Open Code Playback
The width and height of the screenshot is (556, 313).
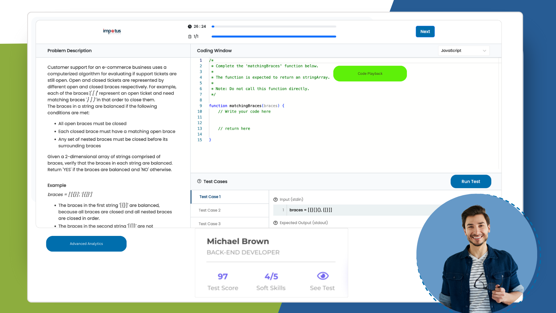click(x=370, y=74)
